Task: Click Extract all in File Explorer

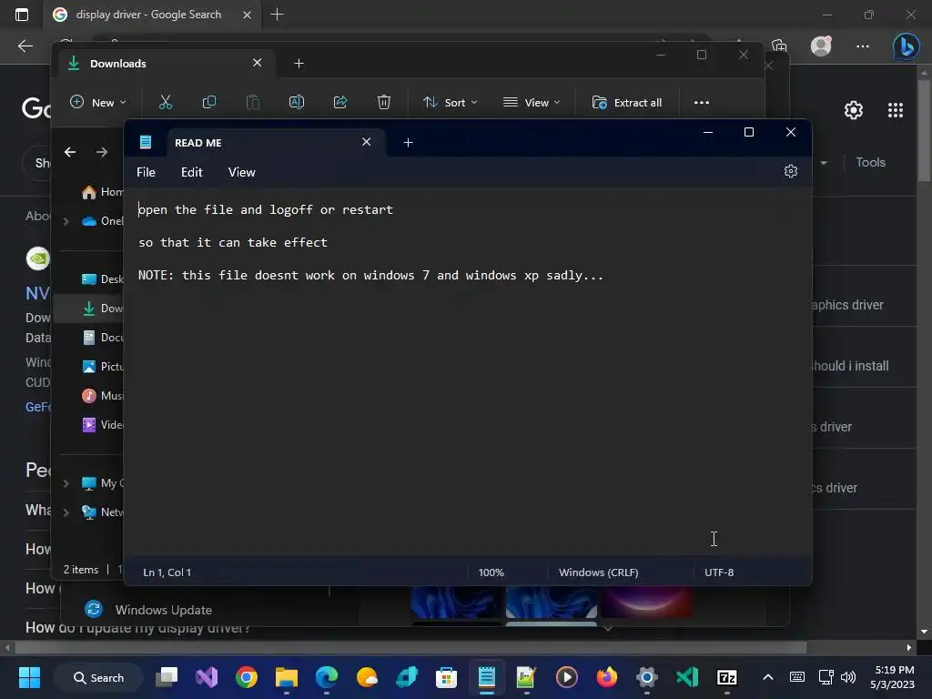Action: click(x=627, y=102)
